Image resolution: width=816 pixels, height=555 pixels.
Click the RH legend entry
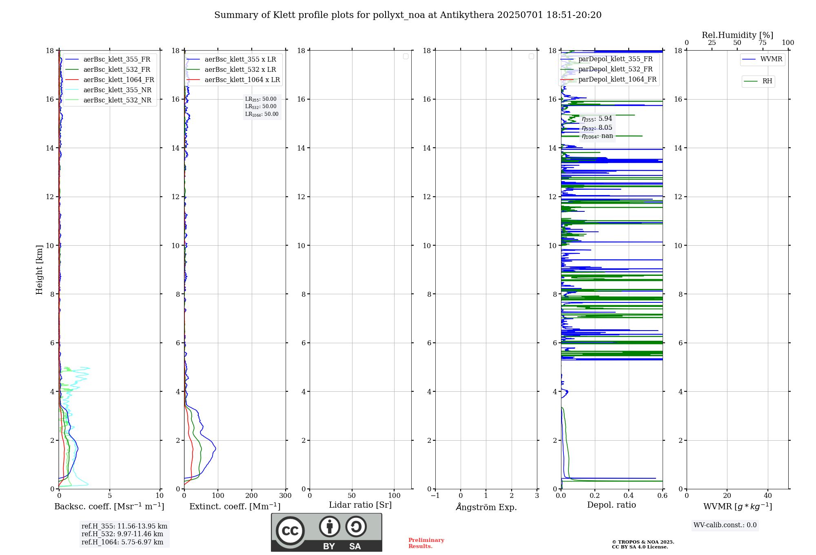(x=758, y=81)
